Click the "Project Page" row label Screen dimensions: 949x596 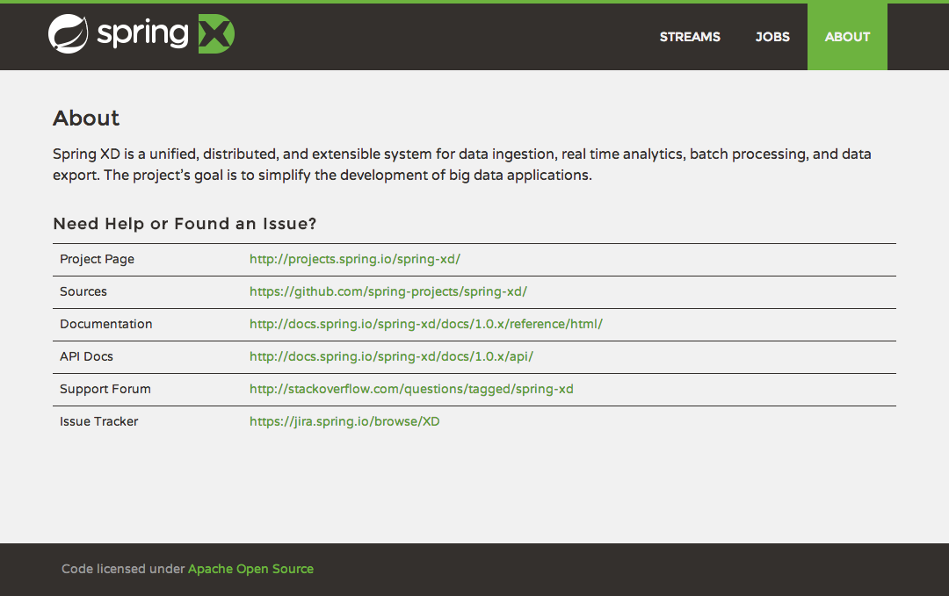[x=97, y=259]
